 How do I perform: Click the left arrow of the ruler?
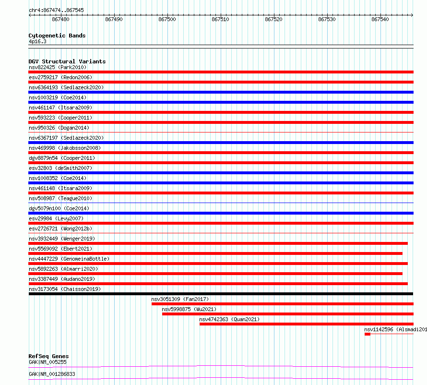pos(30,15)
